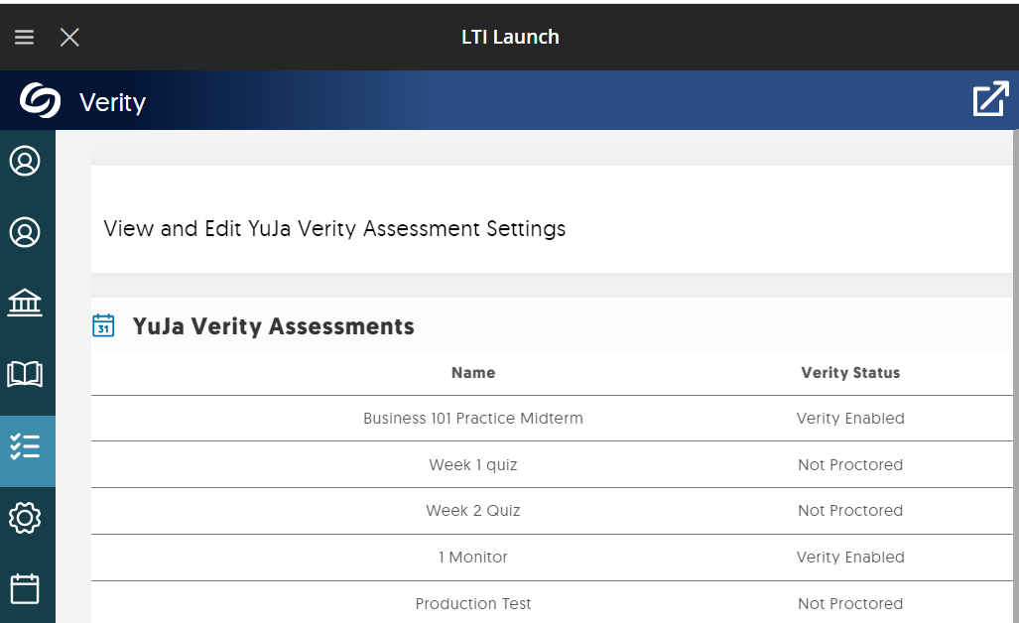Click the Name column header
Screen dimensions: 1019x623
(x=473, y=373)
